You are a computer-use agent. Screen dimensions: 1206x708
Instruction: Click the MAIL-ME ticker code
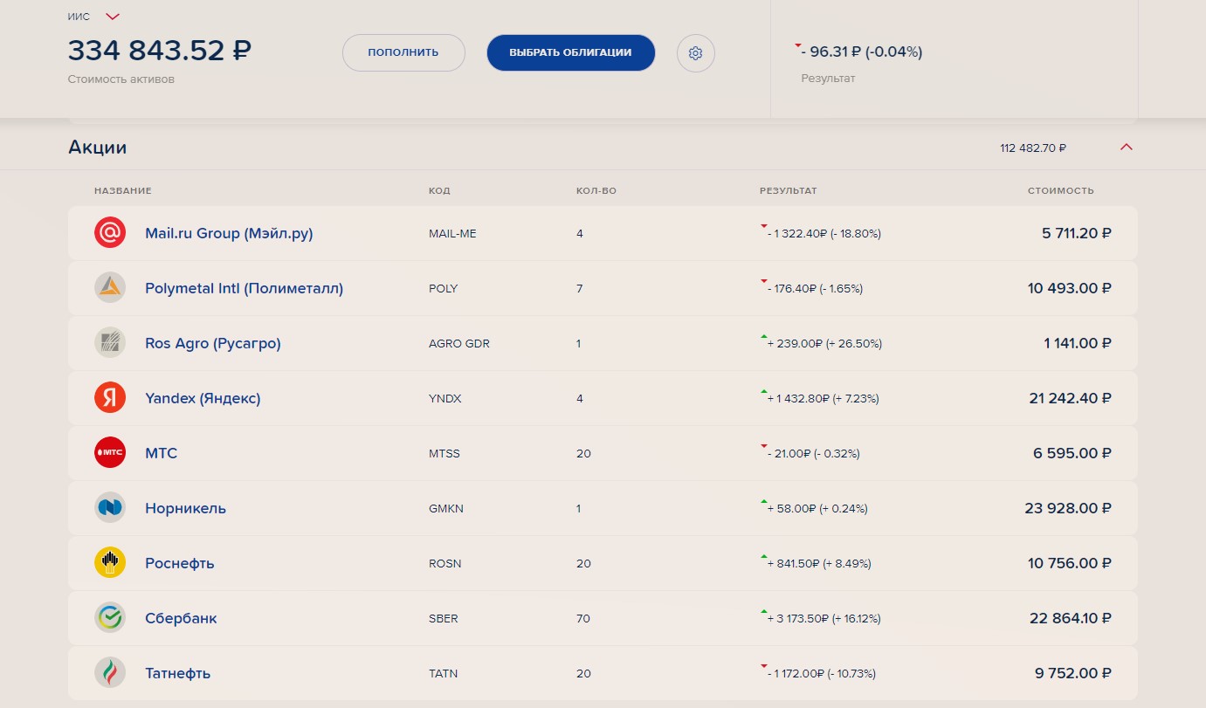click(452, 234)
